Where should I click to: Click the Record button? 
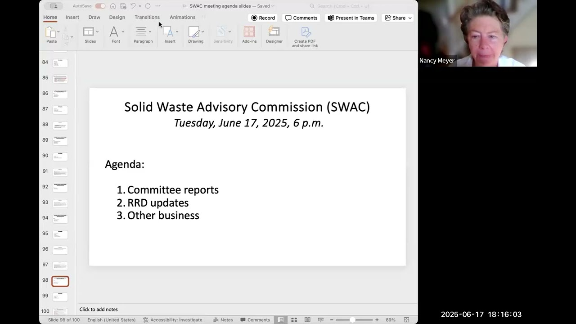pyautogui.click(x=263, y=18)
